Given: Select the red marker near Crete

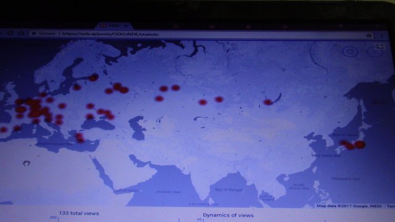Looking at the screenshot, I should [x=81, y=140].
